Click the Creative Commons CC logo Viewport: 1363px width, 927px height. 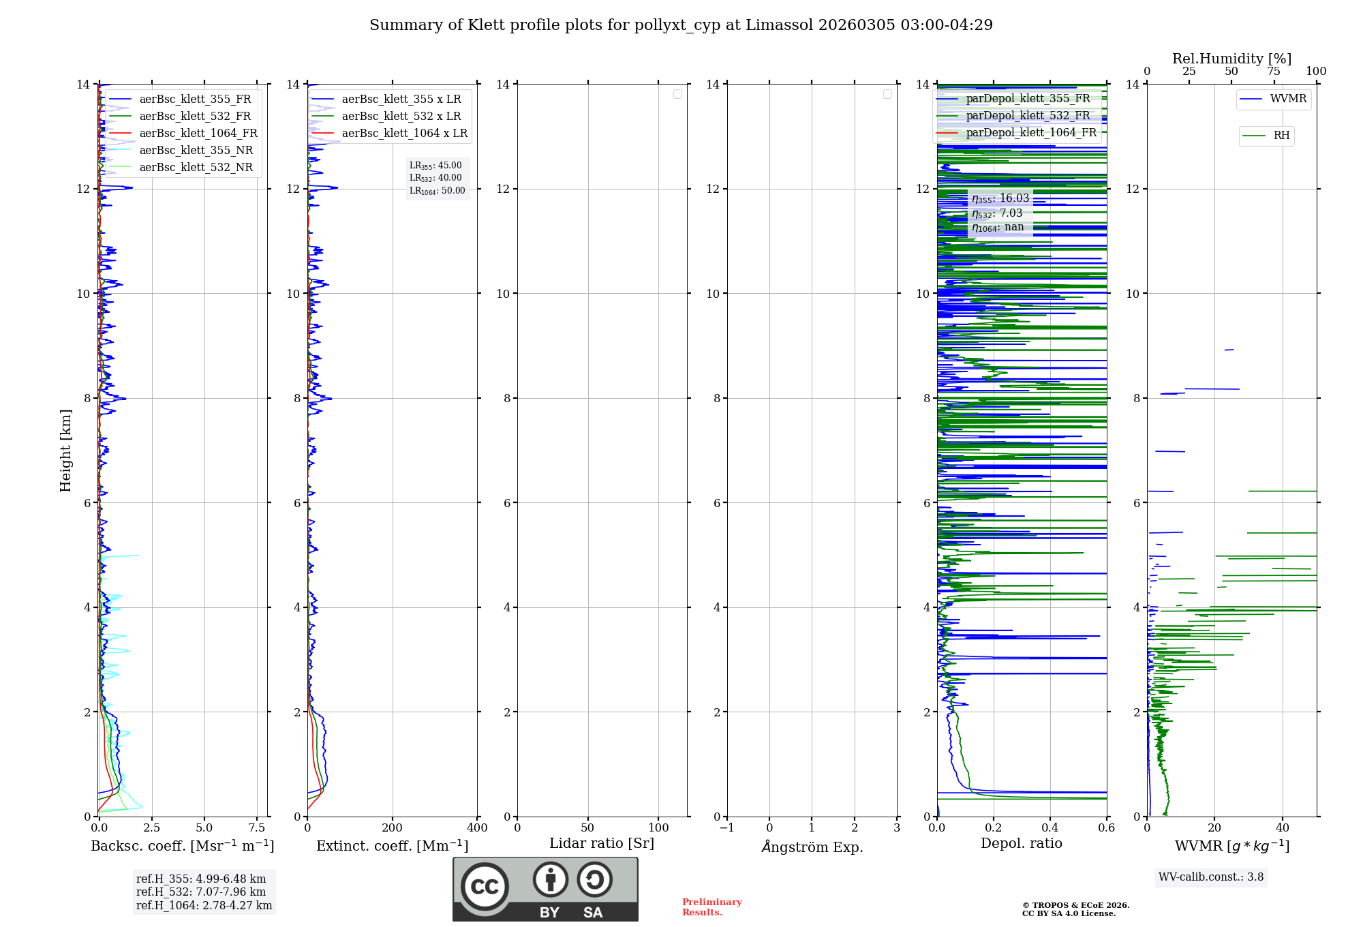[485, 886]
